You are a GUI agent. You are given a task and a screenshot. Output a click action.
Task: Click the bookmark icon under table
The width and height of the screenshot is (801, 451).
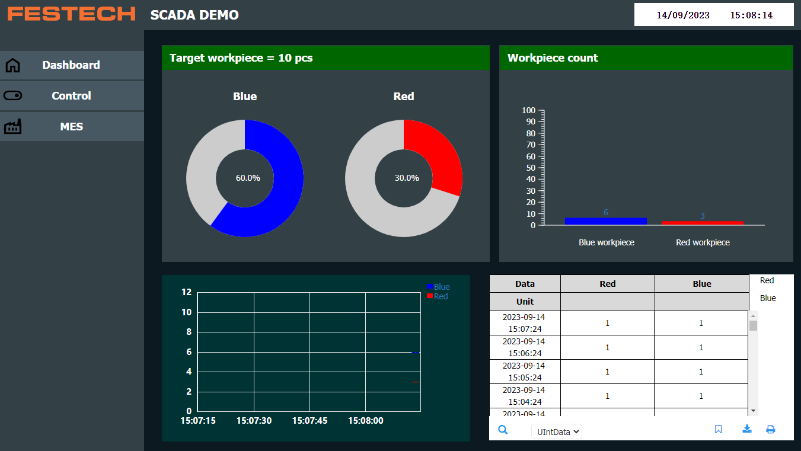coord(719,430)
